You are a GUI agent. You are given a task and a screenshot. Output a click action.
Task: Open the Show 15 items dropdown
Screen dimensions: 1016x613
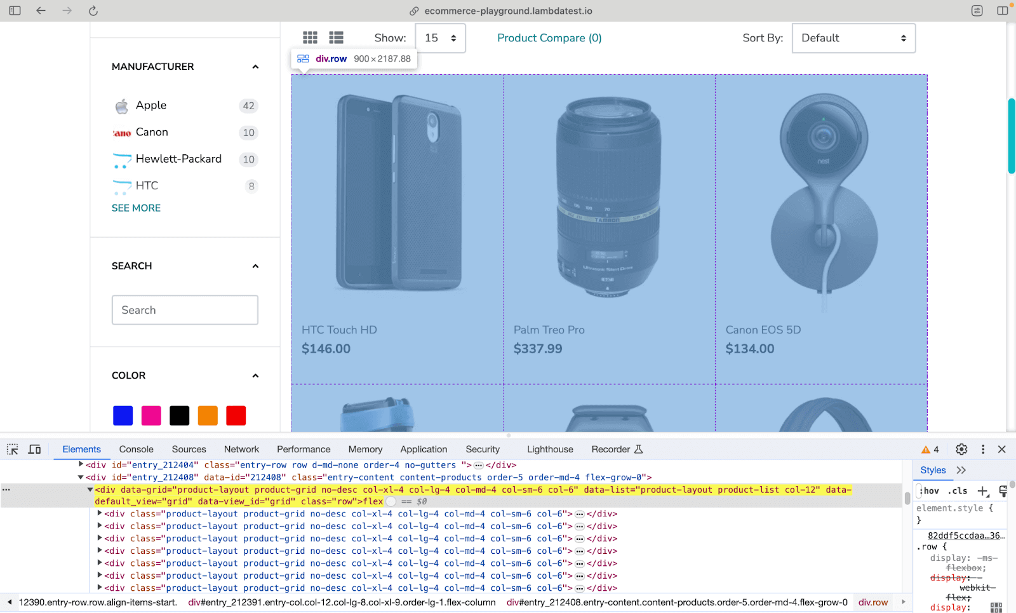440,38
